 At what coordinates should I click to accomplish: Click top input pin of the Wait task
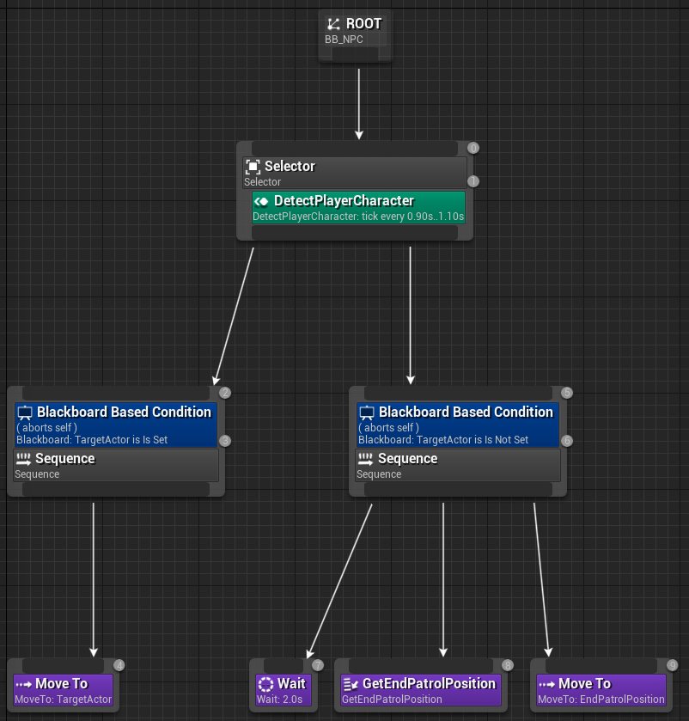(x=284, y=665)
